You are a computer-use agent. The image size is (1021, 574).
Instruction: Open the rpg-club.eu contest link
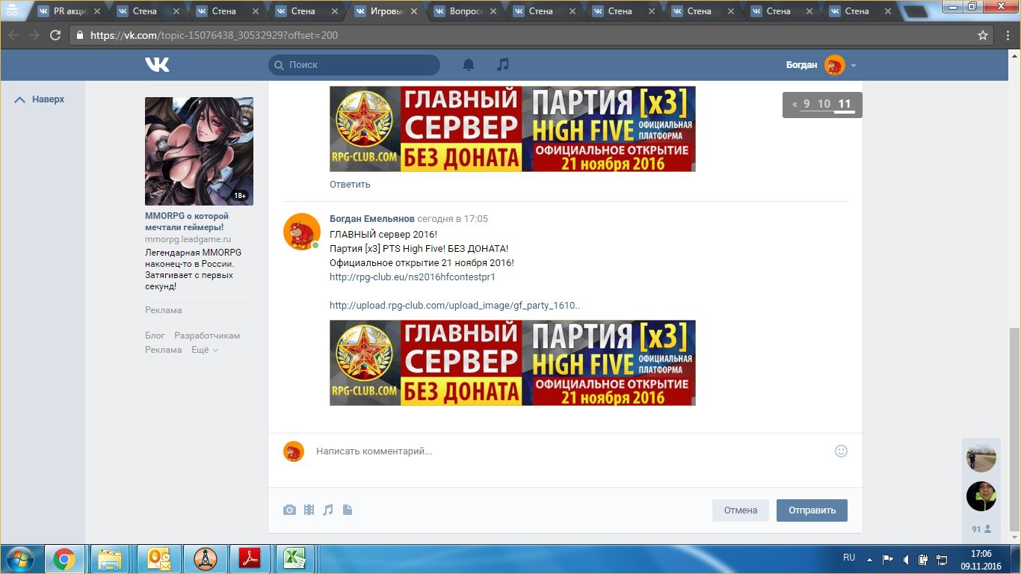click(412, 277)
